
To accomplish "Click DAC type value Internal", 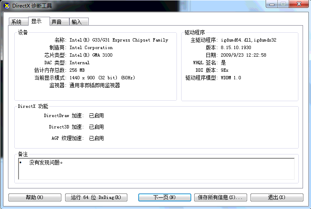I will (79, 63).
